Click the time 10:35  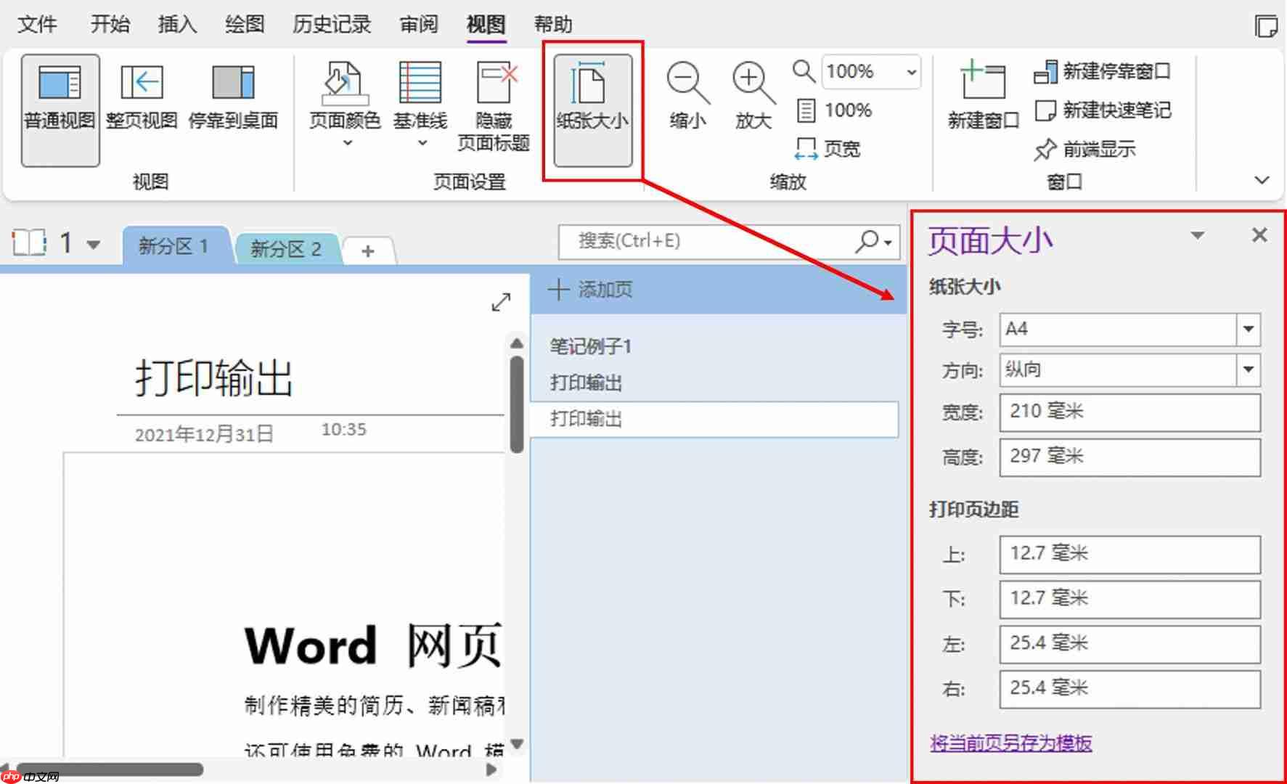click(x=344, y=430)
